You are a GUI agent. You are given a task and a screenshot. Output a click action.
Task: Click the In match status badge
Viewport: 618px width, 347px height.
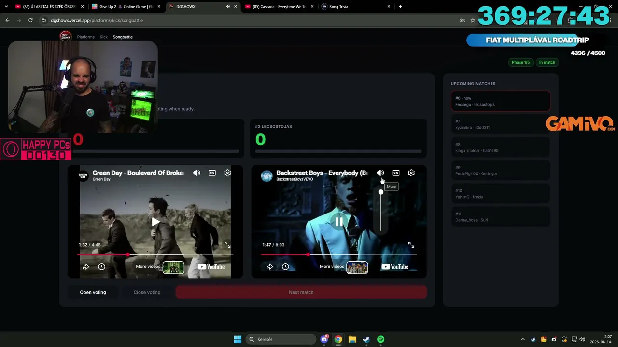pos(547,62)
